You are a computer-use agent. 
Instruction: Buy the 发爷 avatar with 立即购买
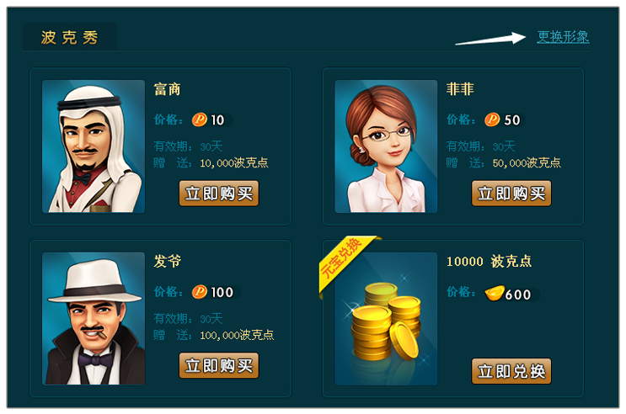pyautogui.click(x=219, y=365)
